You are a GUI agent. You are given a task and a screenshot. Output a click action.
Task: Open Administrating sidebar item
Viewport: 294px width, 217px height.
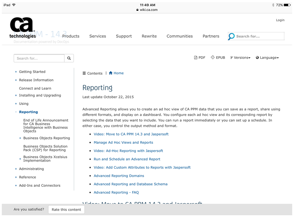pos(31,169)
